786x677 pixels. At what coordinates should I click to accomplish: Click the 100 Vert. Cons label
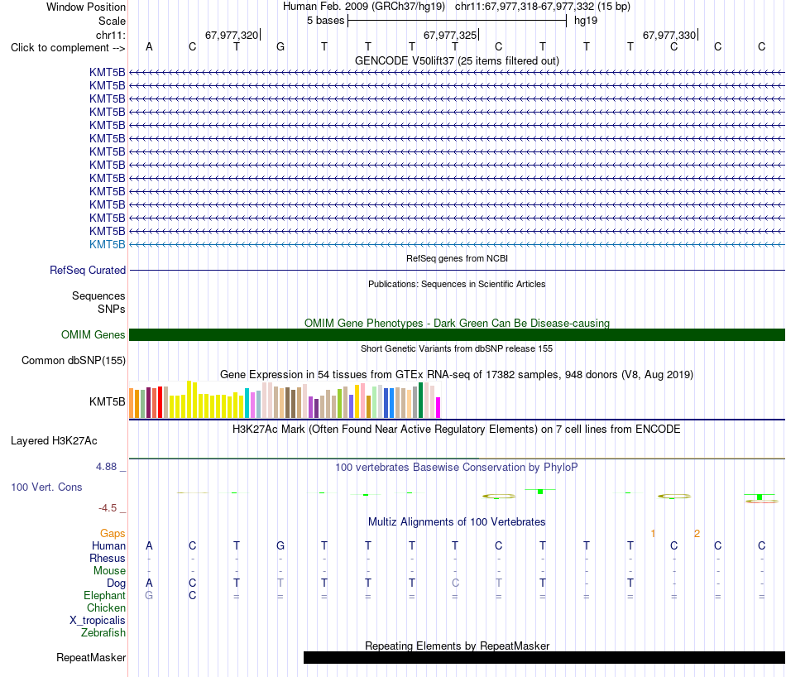point(46,487)
